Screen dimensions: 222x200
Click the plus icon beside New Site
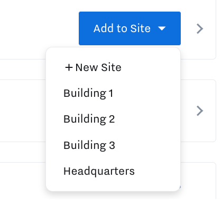69,67
